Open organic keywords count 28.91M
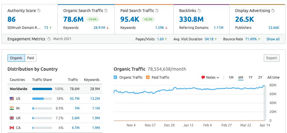This screenshot has height=133, width=287. pos(99,28)
